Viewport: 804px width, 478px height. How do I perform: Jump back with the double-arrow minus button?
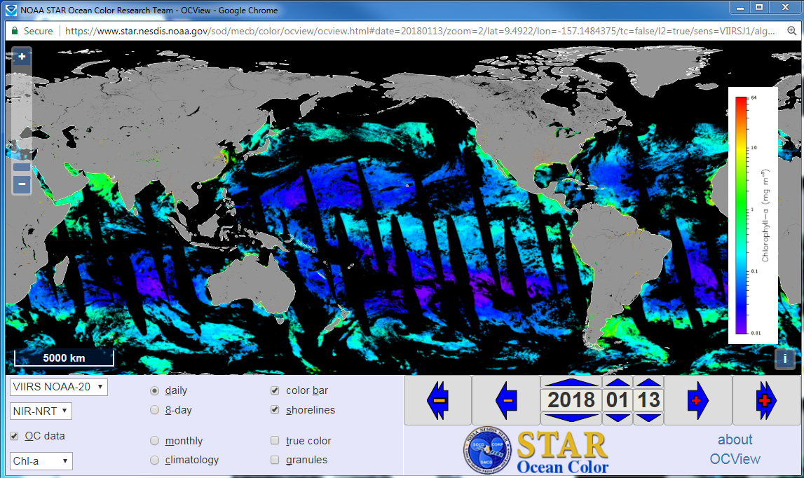437,400
